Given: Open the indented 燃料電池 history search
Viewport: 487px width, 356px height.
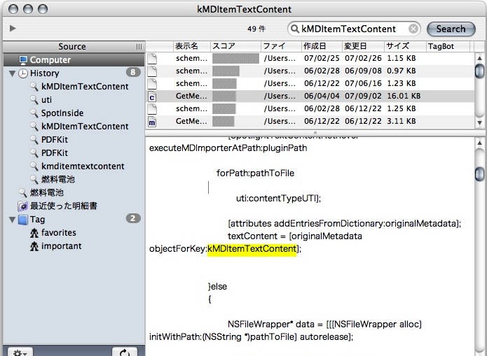Looking at the screenshot, I should click(57, 179).
